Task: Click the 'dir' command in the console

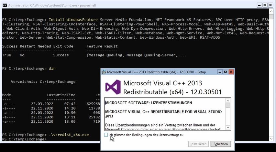Action: point(52,68)
